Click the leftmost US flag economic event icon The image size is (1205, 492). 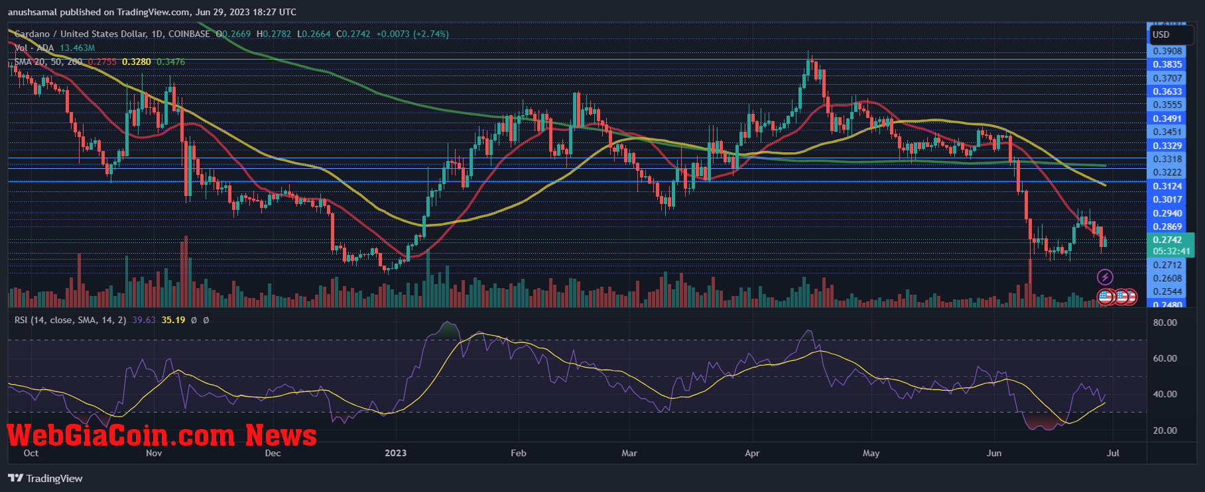[1105, 297]
